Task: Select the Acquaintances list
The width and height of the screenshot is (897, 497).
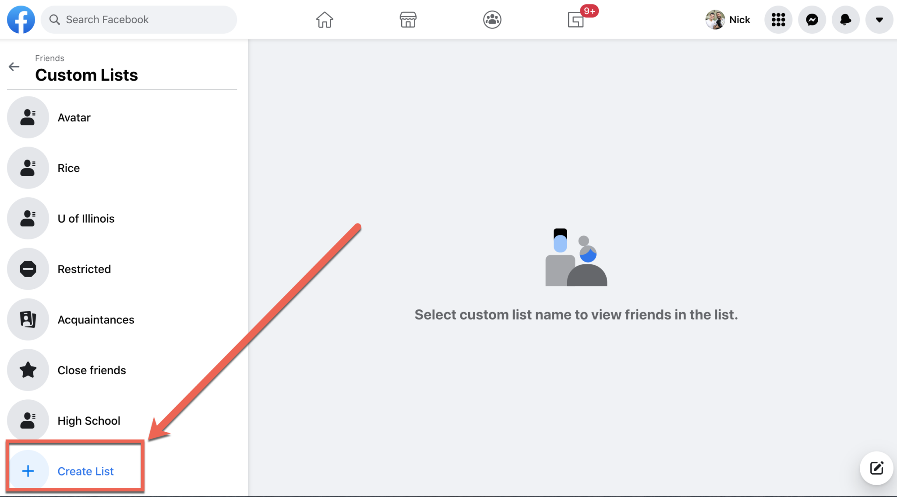Action: [x=96, y=319]
